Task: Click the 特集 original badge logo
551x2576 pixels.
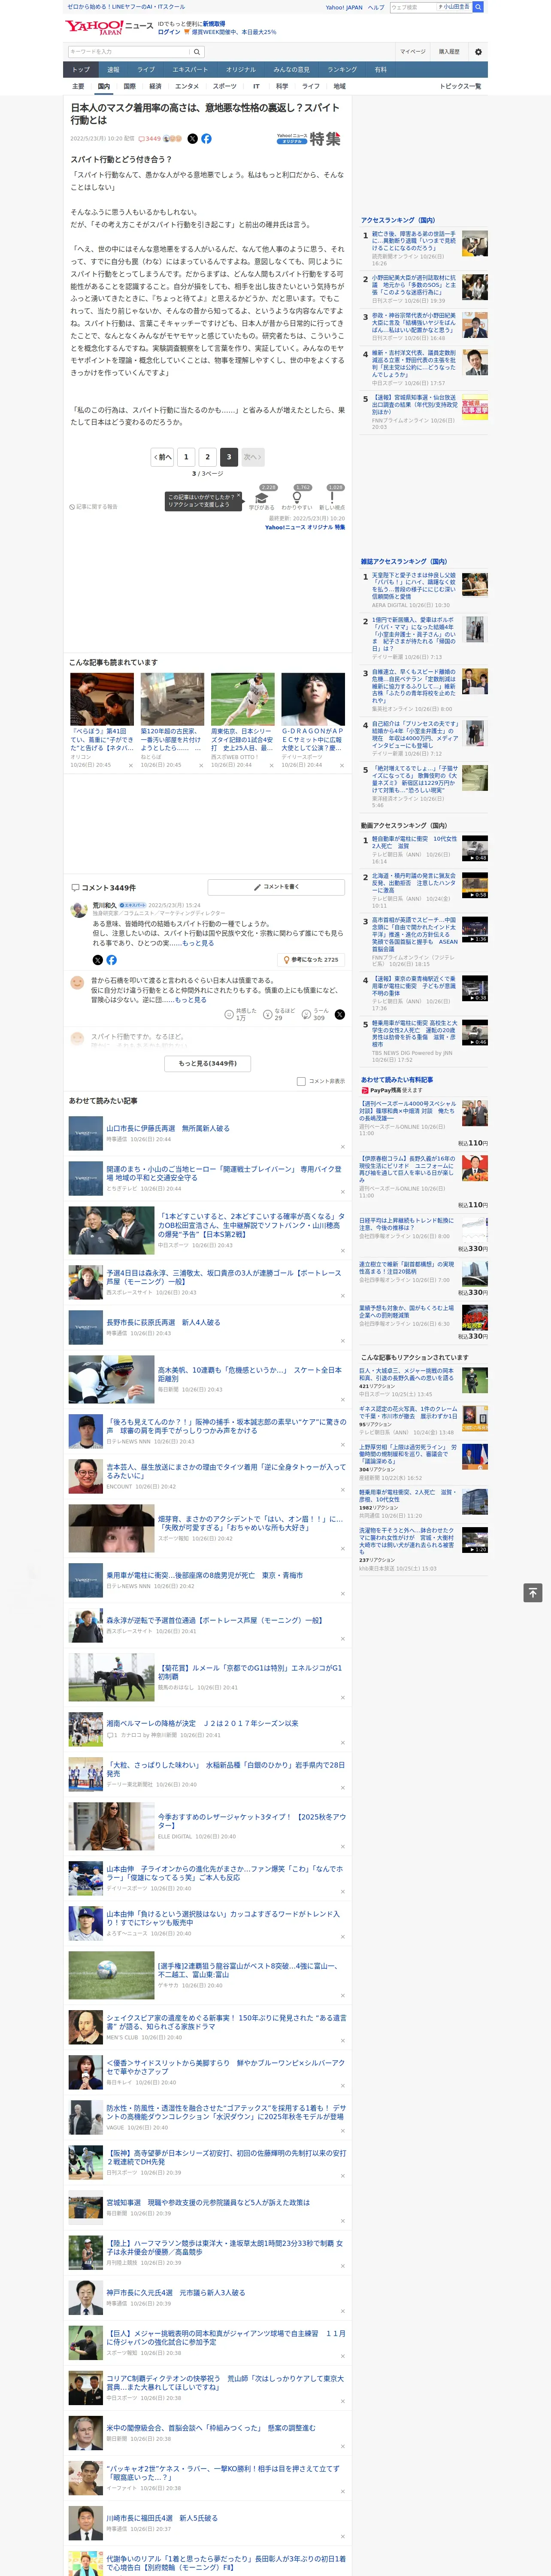Action: pos(310,139)
